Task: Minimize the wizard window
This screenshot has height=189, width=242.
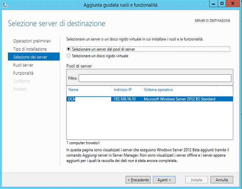Action: click(213, 3)
